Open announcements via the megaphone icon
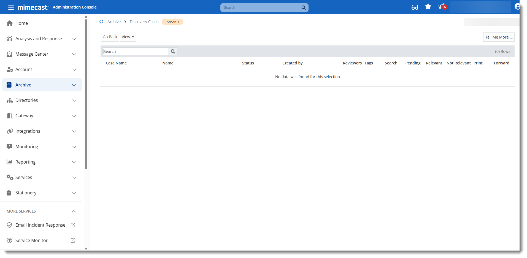Viewport: 527px width, 258px height. click(441, 7)
